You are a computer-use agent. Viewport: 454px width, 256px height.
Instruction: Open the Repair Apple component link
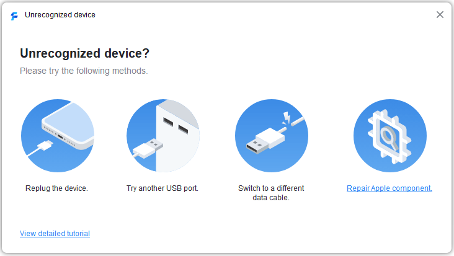[x=389, y=188]
